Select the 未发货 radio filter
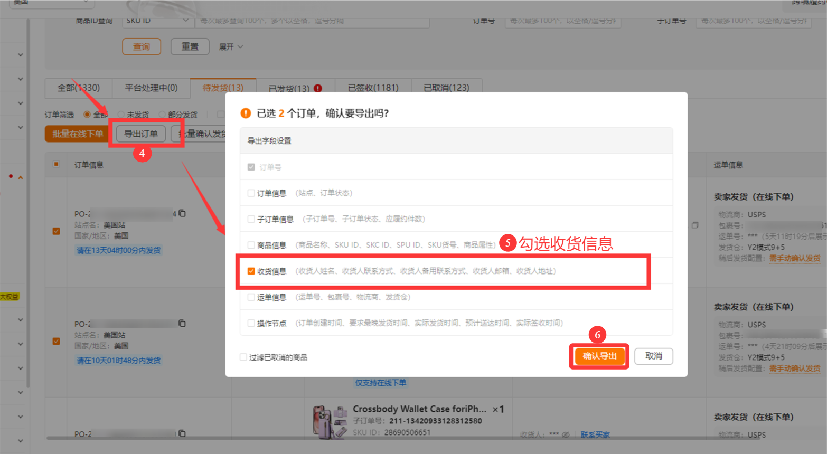 click(121, 115)
